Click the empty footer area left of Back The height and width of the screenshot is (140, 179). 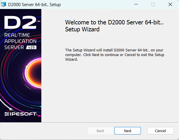[44, 131]
